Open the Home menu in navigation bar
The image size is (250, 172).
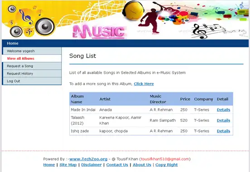(x=13, y=43)
